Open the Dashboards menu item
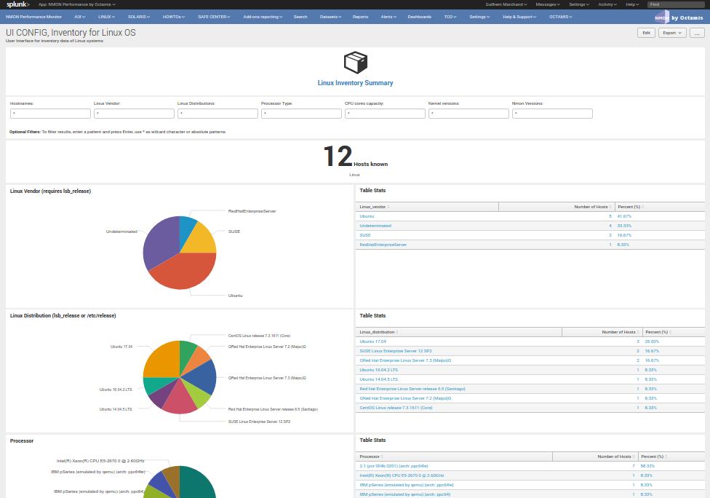Image resolution: width=710 pixels, height=498 pixels. [419, 16]
